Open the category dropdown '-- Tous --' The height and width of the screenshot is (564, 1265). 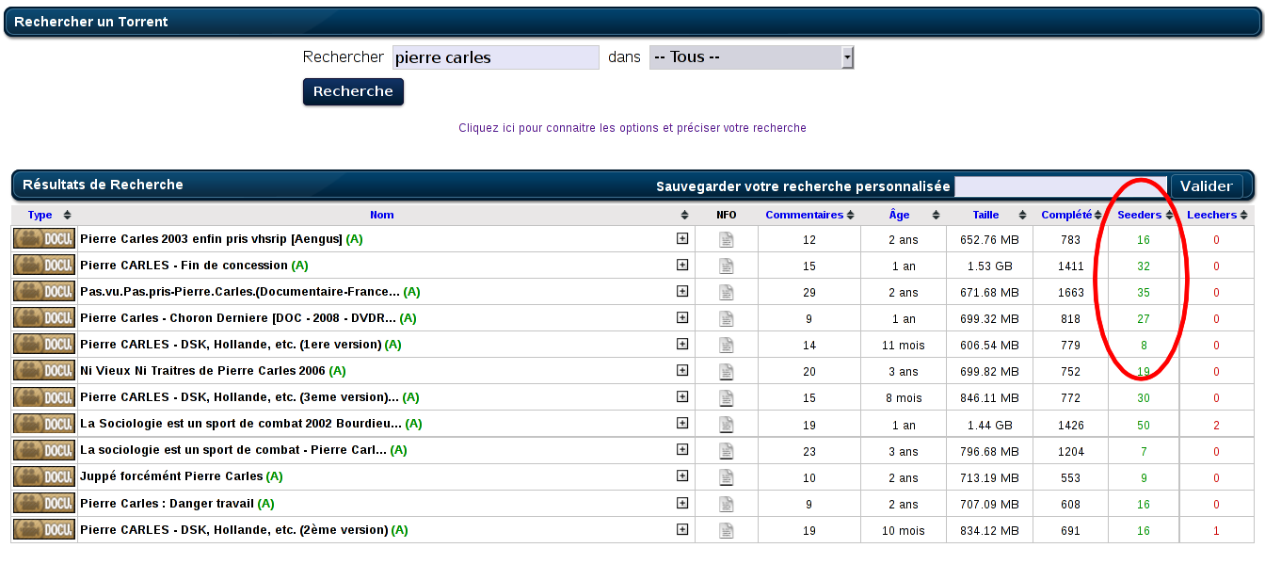751,57
